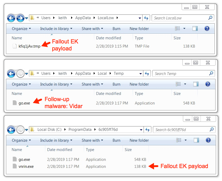
Task: Open Organize menu in Temp window
Action: pos(21,84)
